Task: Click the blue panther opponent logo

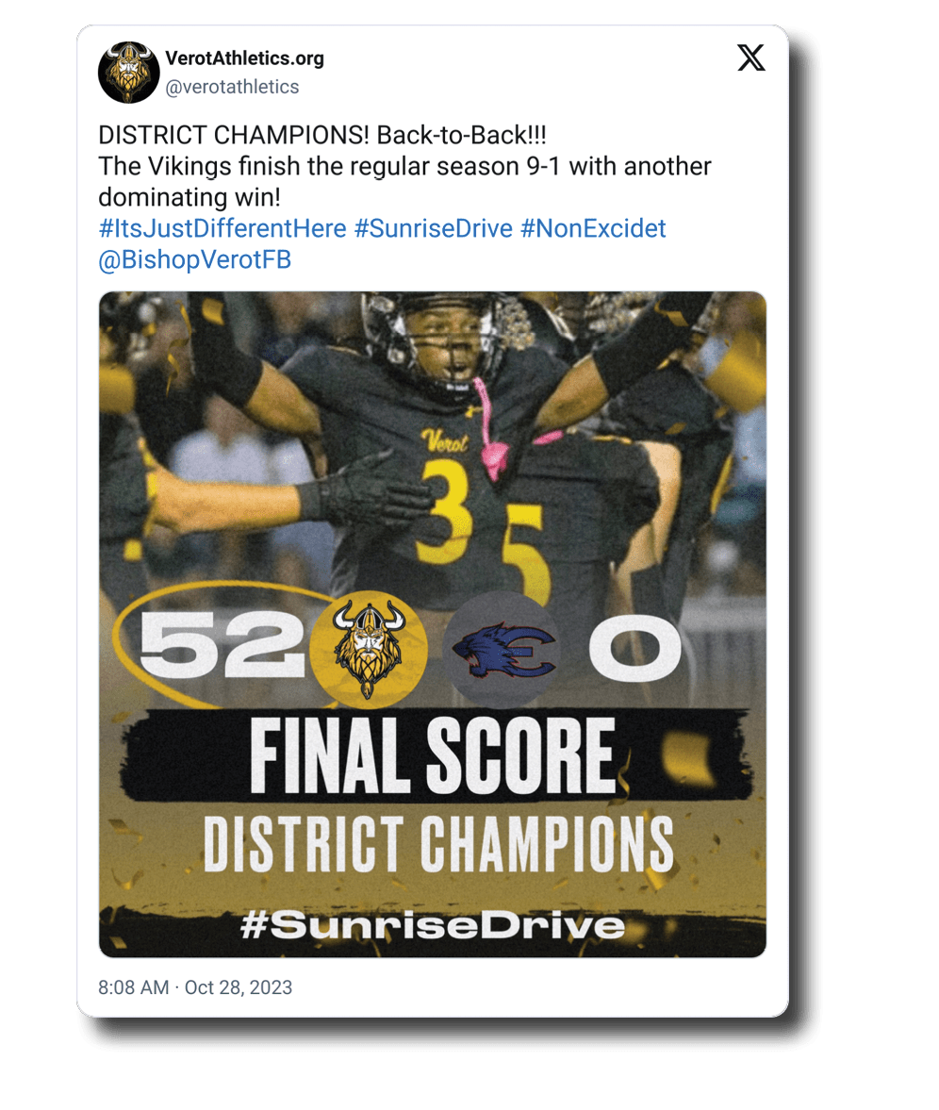Action: [501, 650]
